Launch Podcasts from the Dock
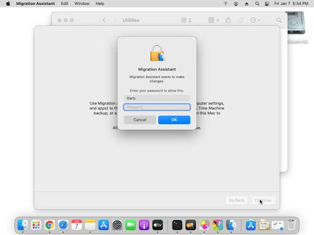This screenshot has height=235, width=314. [144, 225]
